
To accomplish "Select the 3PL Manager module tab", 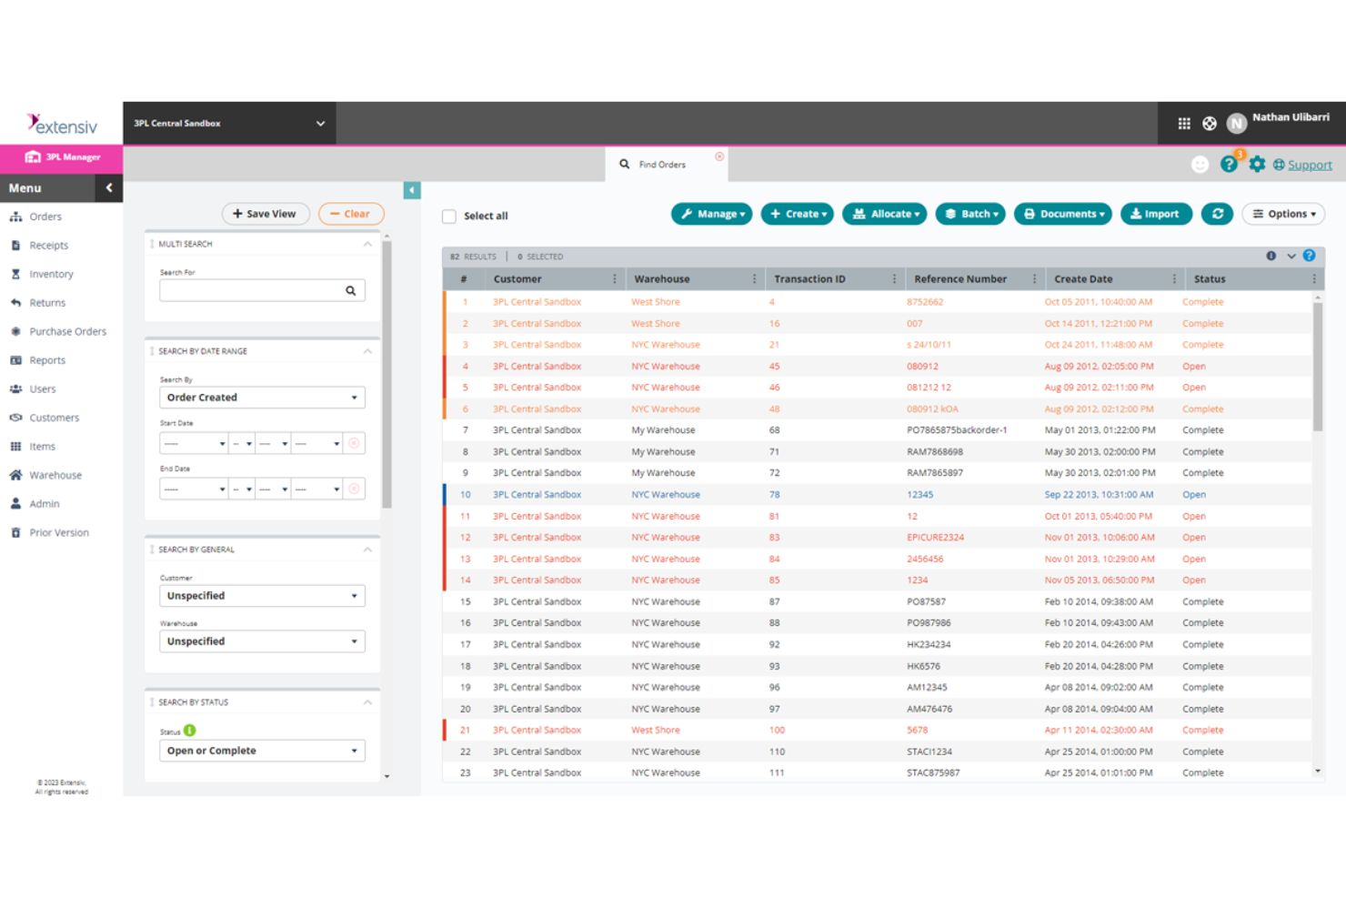I will tap(62, 157).
